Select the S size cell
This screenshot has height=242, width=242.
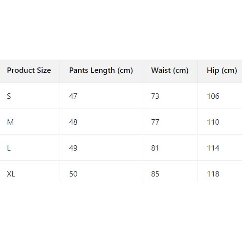[9, 96]
